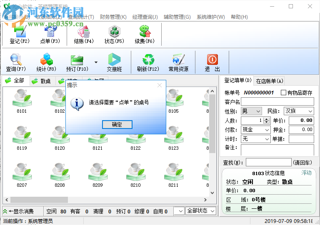Open the 状态(F5) status tool
Viewport: 320px width, 225px height.
coord(114,35)
